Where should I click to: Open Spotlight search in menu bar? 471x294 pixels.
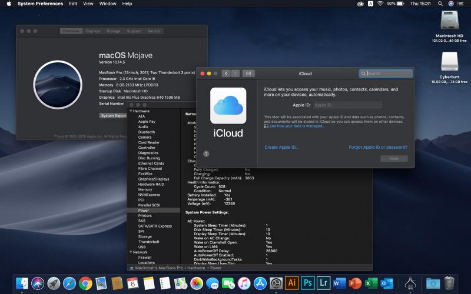point(439,4)
